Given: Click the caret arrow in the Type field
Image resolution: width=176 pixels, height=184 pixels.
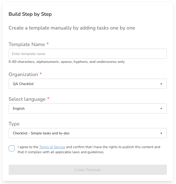Looking at the screenshot, I should click(x=161, y=133).
